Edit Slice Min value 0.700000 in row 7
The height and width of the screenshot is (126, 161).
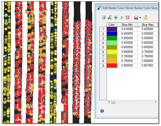127,56
